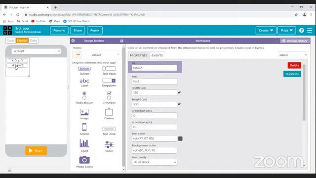Click the x position field
Viewport: 316px width, 178px height.
(155, 116)
